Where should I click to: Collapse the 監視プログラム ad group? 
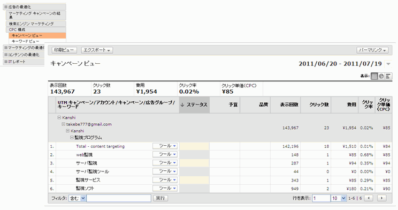pos(72,137)
